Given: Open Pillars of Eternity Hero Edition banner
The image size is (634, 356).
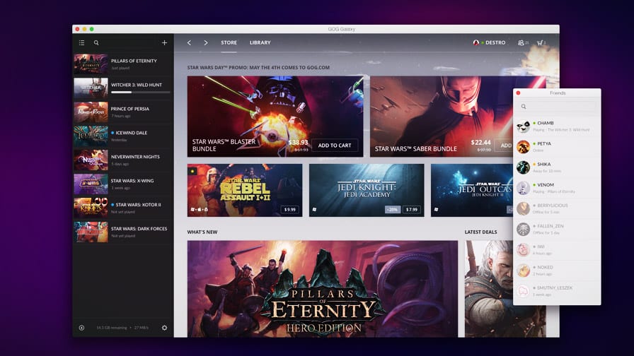Looking at the screenshot, I should [x=322, y=289].
